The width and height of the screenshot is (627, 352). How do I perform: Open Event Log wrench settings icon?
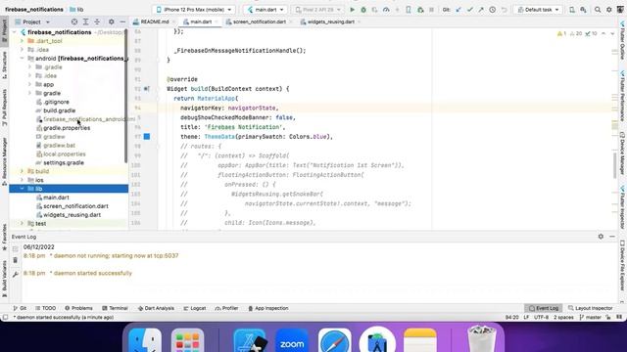tap(16, 274)
